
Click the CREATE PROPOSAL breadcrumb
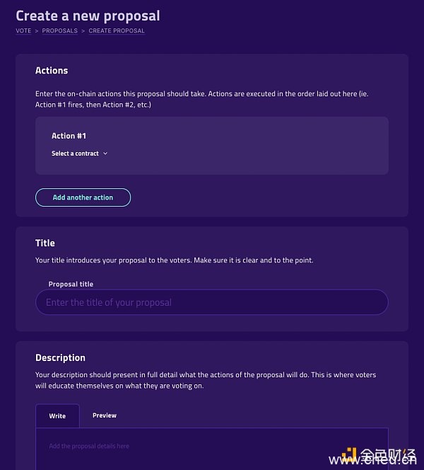point(117,31)
